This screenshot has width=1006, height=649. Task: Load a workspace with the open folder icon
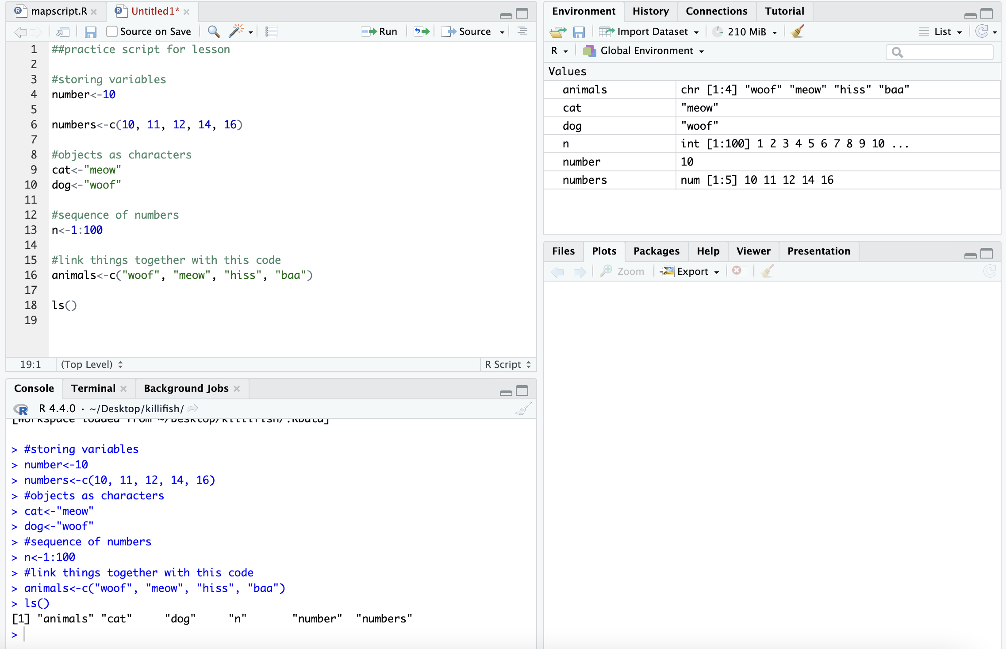pyautogui.click(x=557, y=31)
